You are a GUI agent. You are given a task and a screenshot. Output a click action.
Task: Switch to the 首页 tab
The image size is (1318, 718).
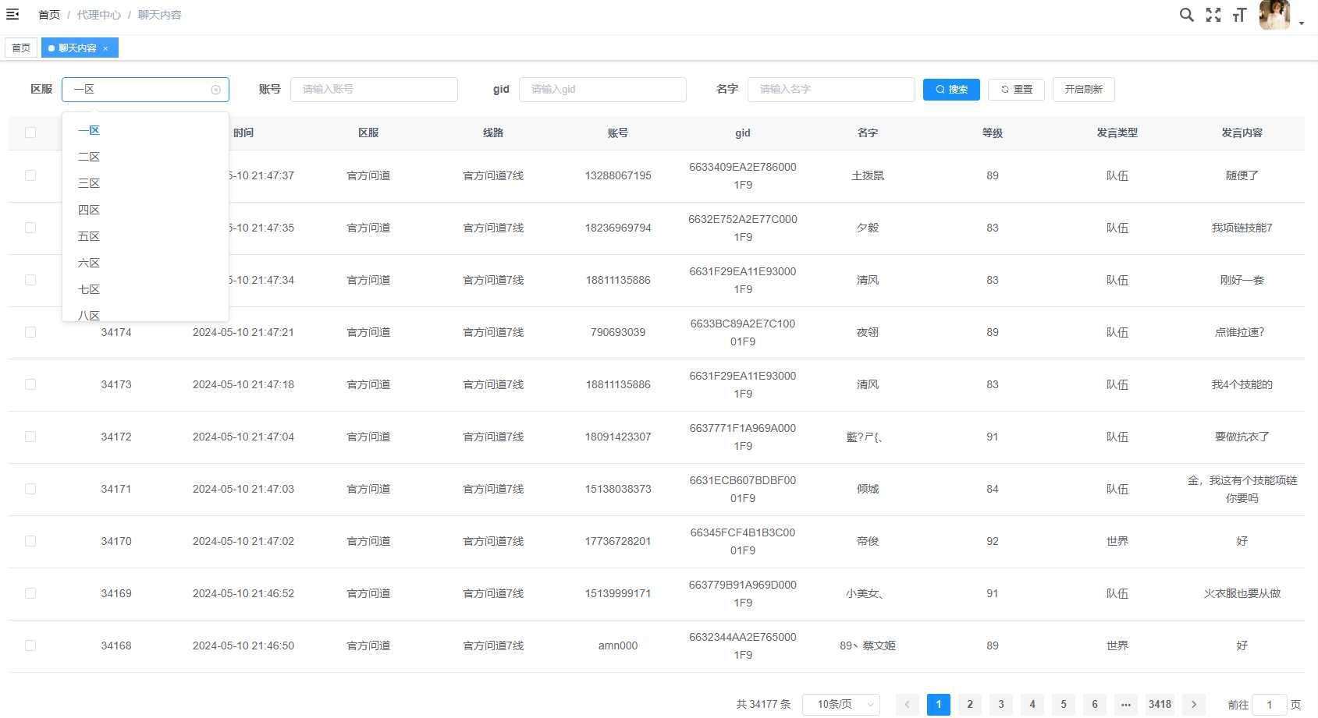pos(21,48)
